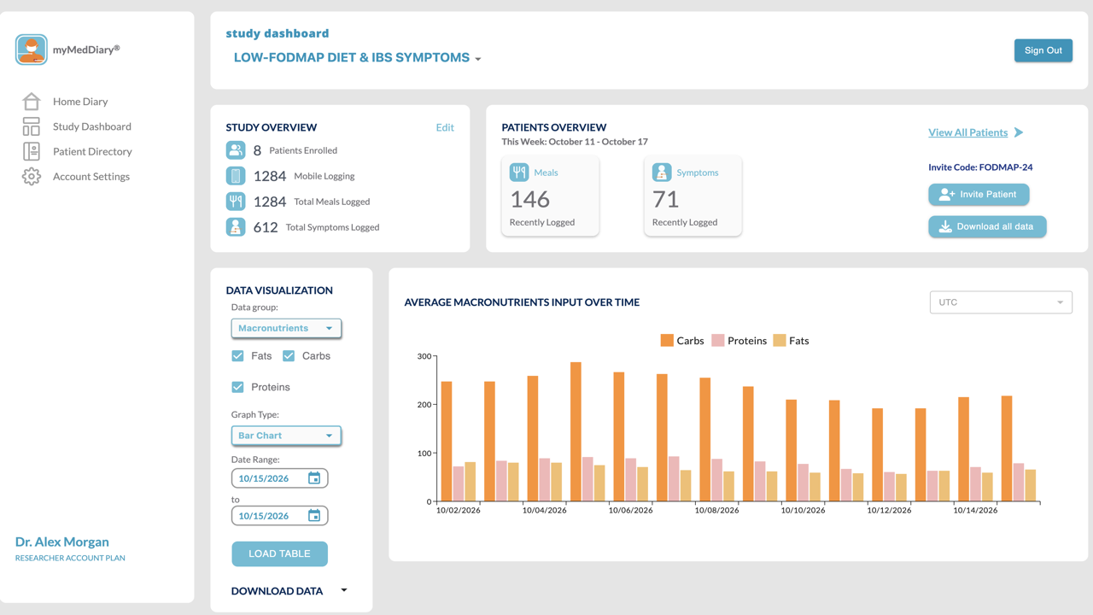Click the Total Symptoms Logged icon
The height and width of the screenshot is (615, 1093).
[x=236, y=227]
